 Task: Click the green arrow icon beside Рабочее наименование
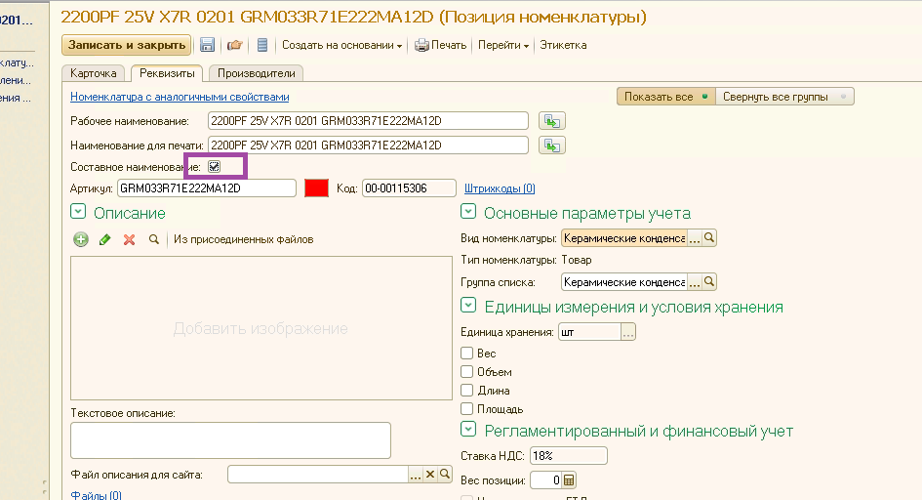point(553,121)
